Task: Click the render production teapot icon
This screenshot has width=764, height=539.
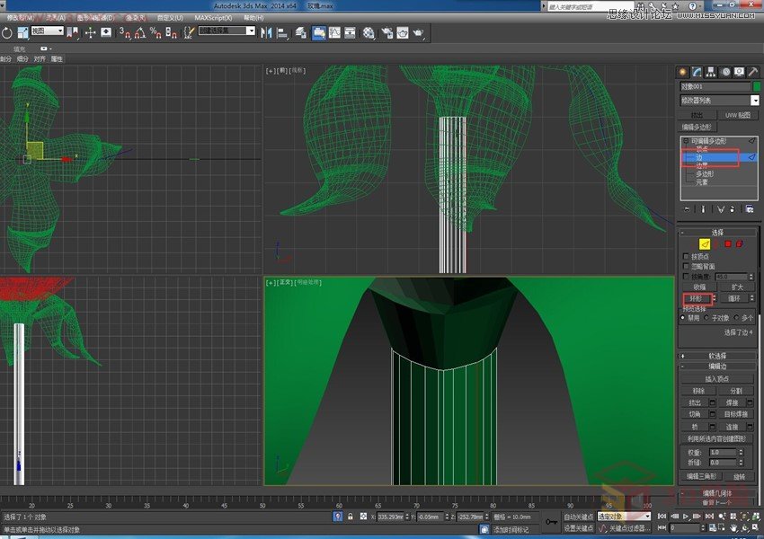Action: (x=419, y=32)
